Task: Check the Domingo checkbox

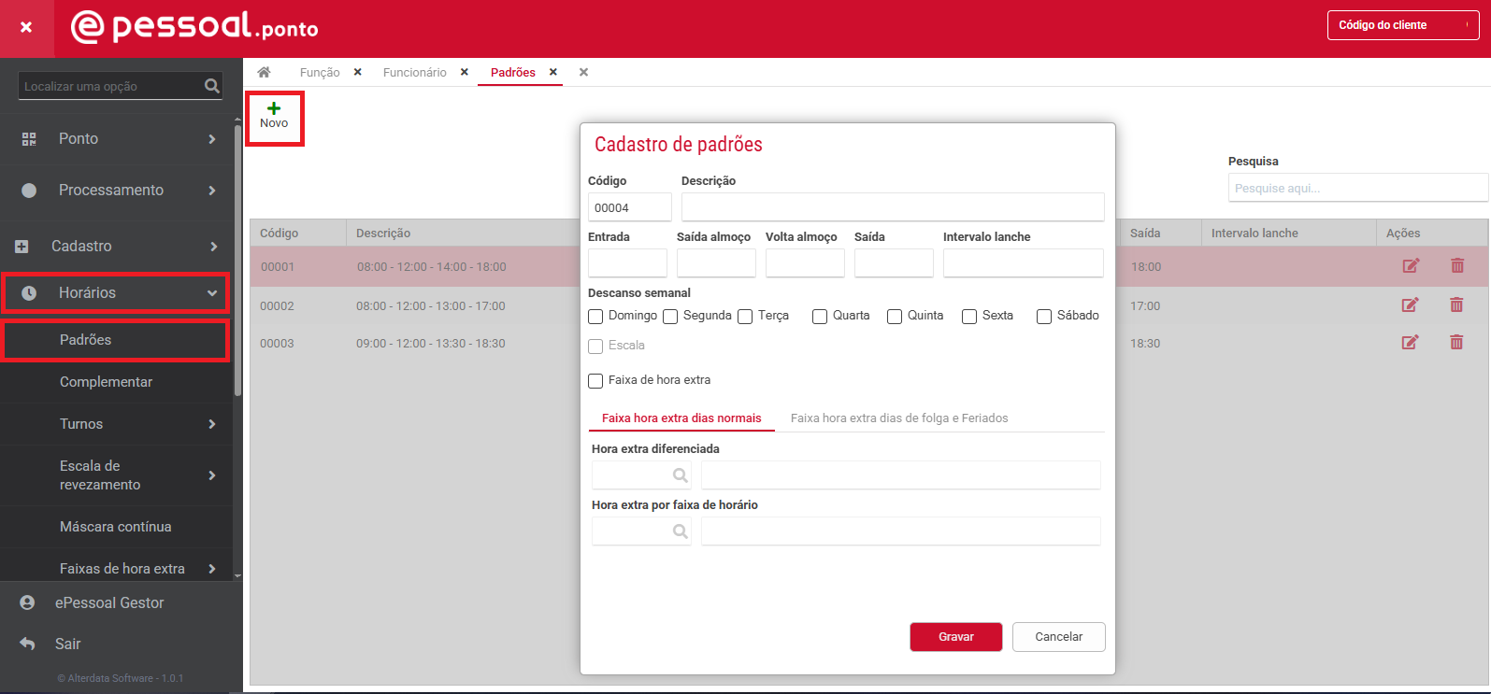Action: coord(595,317)
